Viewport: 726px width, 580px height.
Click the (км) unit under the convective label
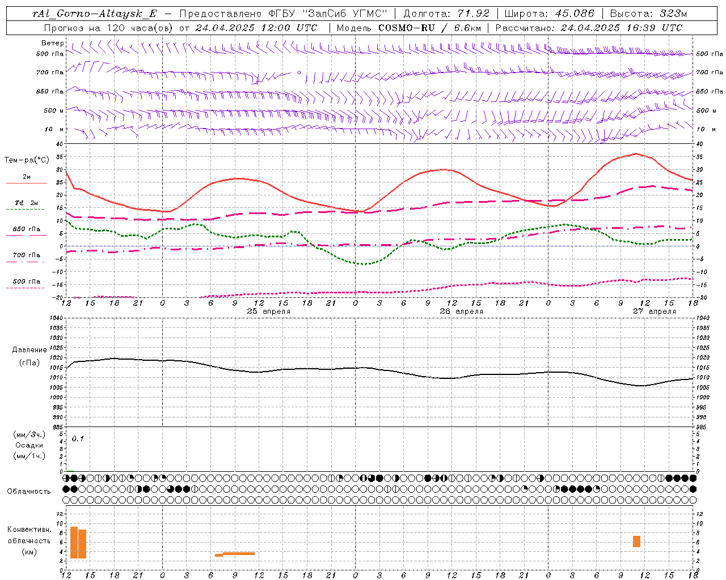pos(29,552)
